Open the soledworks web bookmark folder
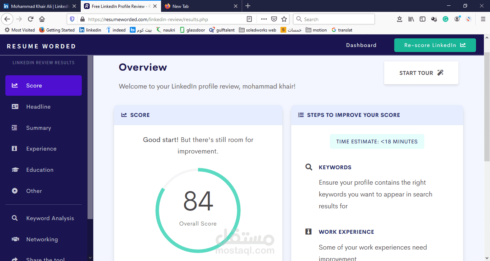 [258, 30]
